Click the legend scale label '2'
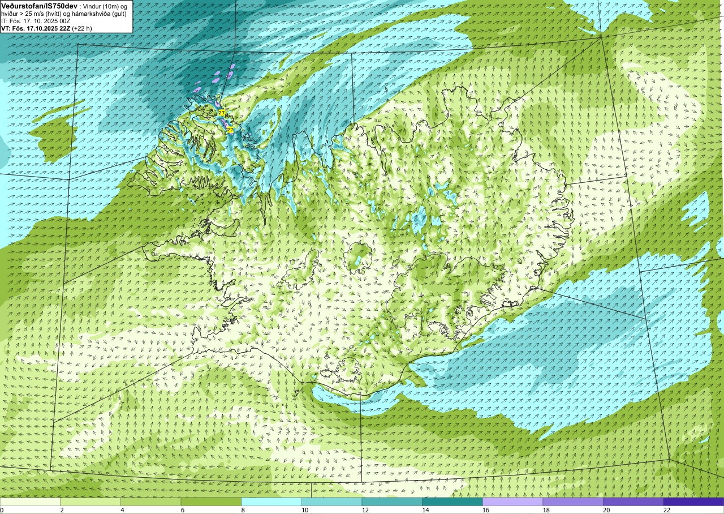The width and height of the screenshot is (724, 514). [x=62, y=510]
